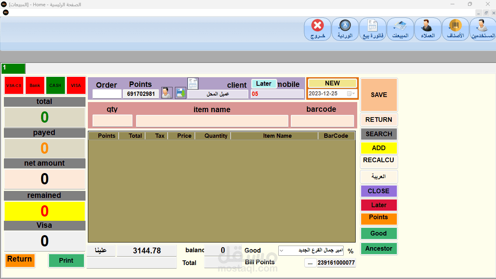496x279 pixels.
Task: Open فاتورة بيع sales invoice icon
Action: click(372, 29)
